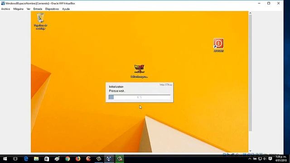
Task: Click the VM vertical scrollbar thumb
Action: pos(250,73)
